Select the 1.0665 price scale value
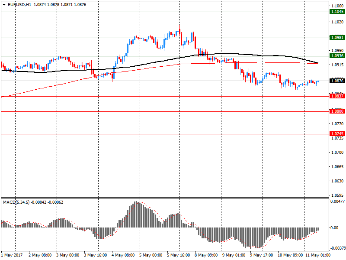Image resolution: width=346 pixels, height=260 pixels. click(x=337, y=167)
